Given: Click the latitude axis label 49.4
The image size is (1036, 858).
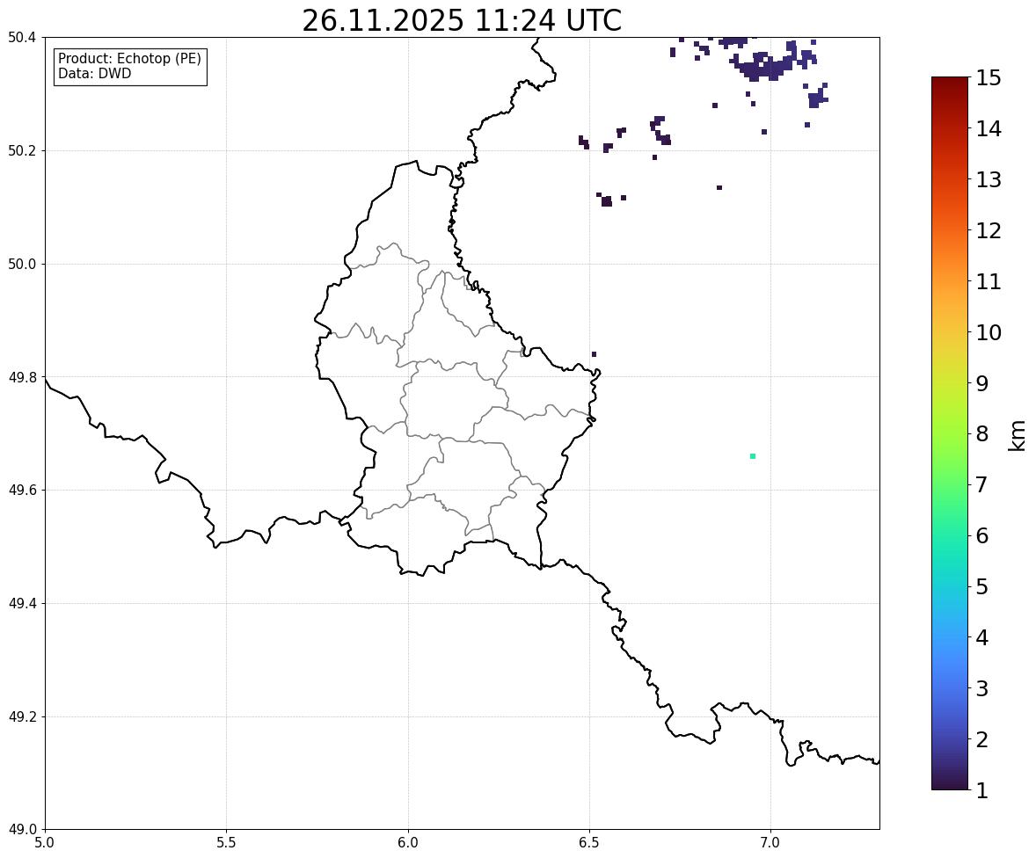Looking at the screenshot, I should [x=22, y=603].
